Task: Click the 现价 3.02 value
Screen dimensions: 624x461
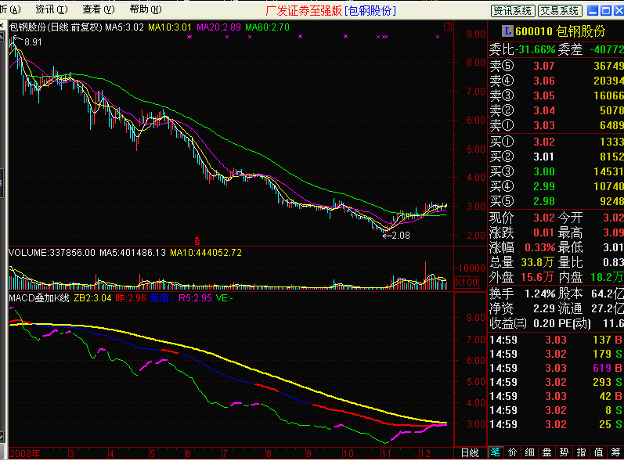Action: [544, 218]
